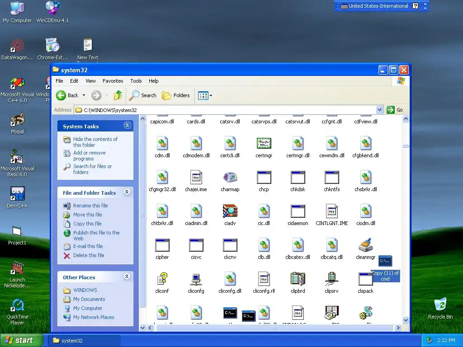The height and width of the screenshot is (347, 463).
Task: Collapse the Other Places panel
Action: 127,277
